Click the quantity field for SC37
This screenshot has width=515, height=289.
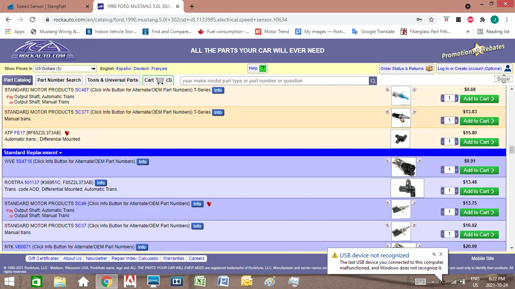pos(449,234)
